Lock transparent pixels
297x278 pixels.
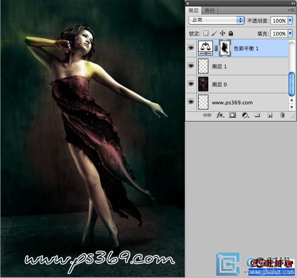point(206,33)
